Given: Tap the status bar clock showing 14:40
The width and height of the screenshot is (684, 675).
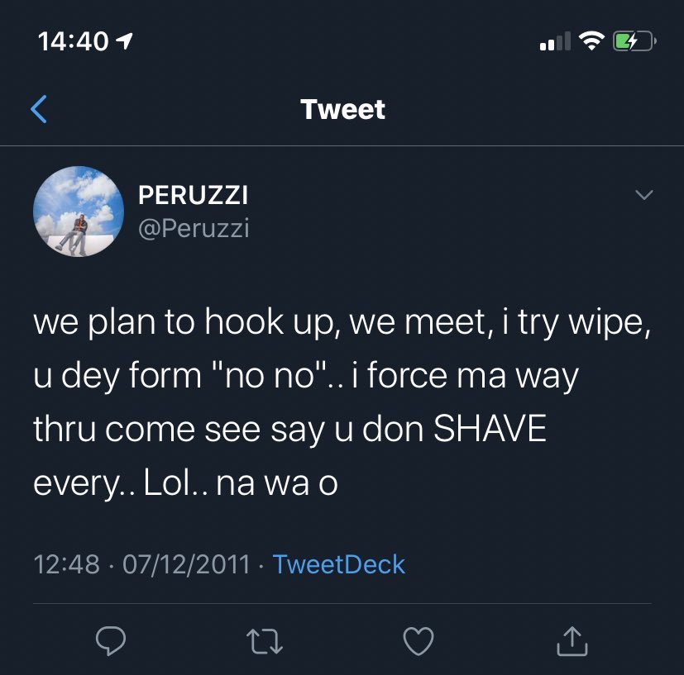Looking at the screenshot, I should (x=74, y=41).
